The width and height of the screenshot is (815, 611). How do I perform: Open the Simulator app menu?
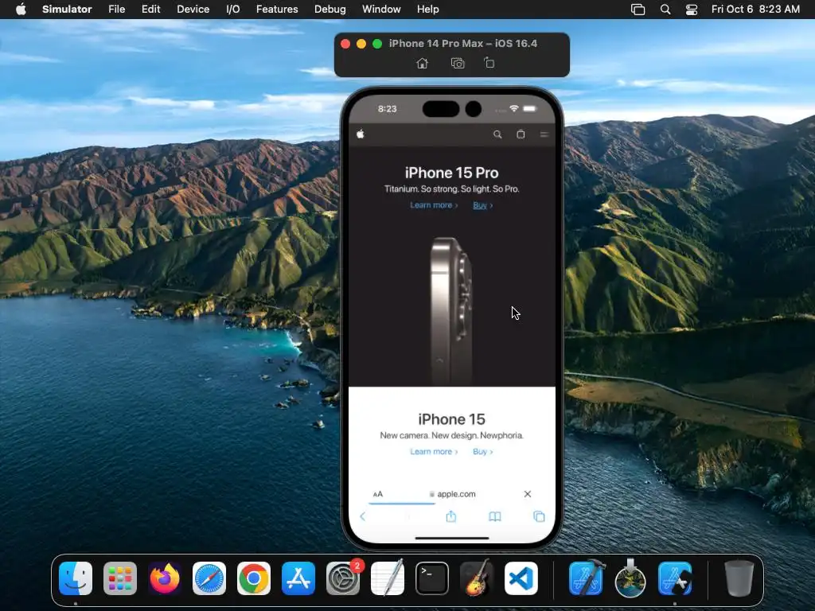tap(67, 10)
